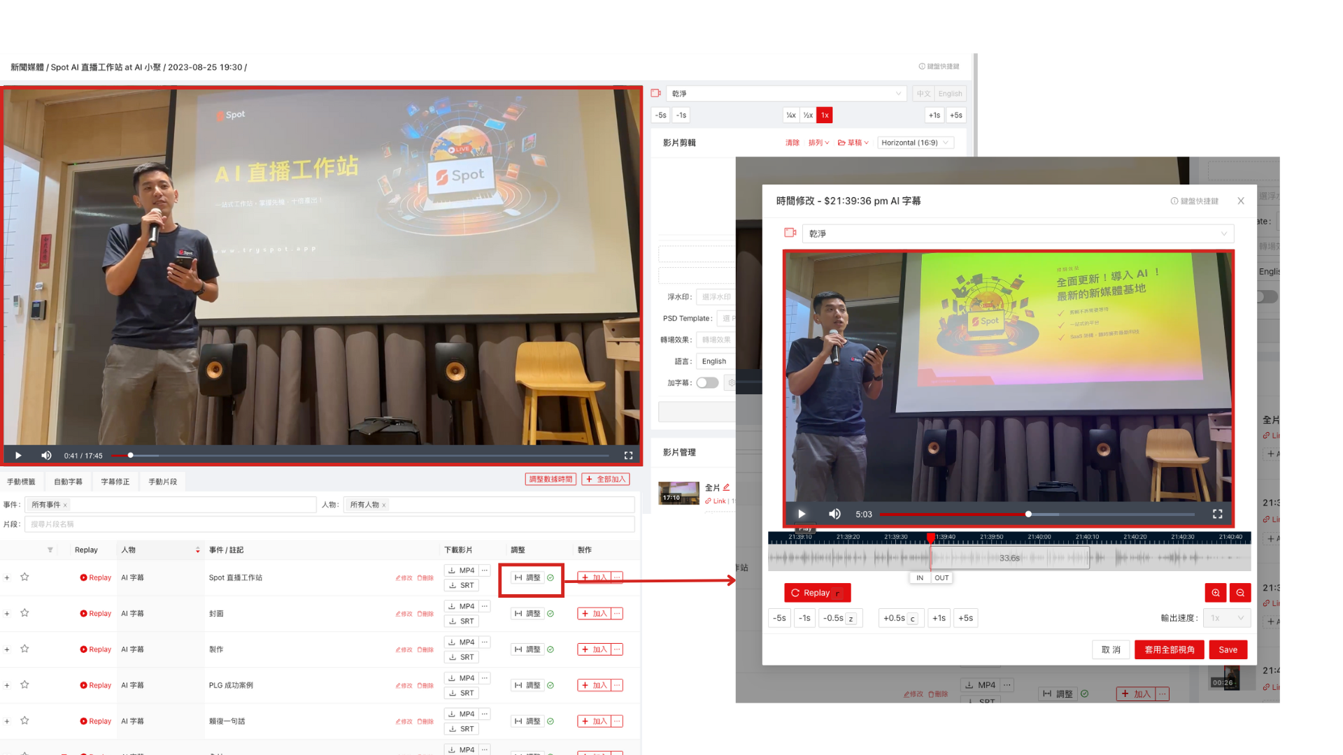Viewport: 1343px width, 755px height.
Task: Switch to the 自動字幕 tab
Action: point(68,482)
